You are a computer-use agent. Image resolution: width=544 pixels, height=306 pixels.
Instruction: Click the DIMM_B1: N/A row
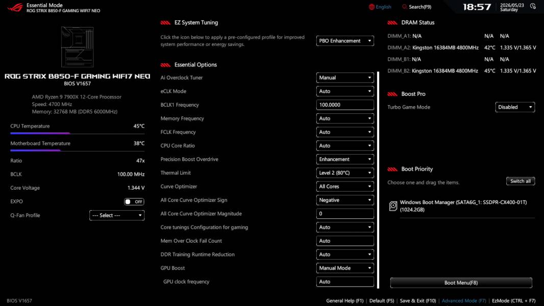tap(448, 59)
